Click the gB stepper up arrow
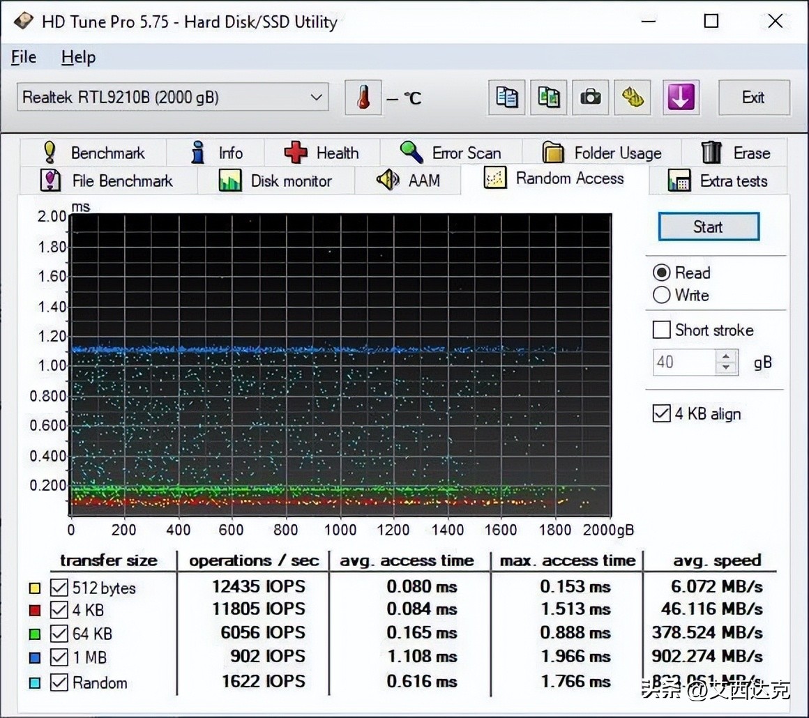Image resolution: width=809 pixels, height=718 pixels. pos(726,356)
